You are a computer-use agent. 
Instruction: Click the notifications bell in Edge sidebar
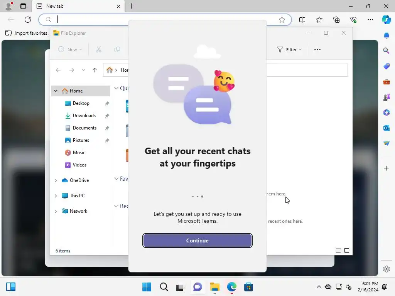click(387, 35)
